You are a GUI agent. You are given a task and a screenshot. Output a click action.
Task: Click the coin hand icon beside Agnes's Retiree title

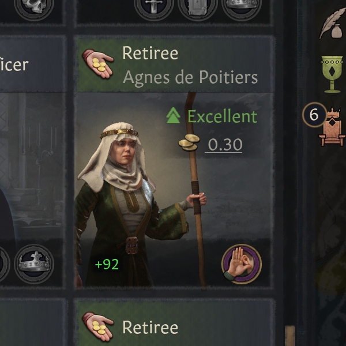[98, 63]
